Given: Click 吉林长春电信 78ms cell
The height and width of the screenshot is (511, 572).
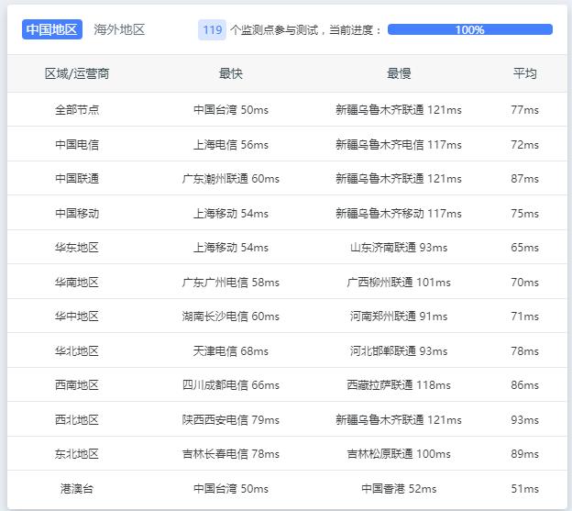Looking at the screenshot, I should pyautogui.click(x=231, y=454).
